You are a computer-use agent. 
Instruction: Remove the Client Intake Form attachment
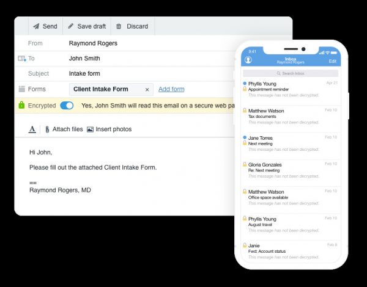[147, 90]
